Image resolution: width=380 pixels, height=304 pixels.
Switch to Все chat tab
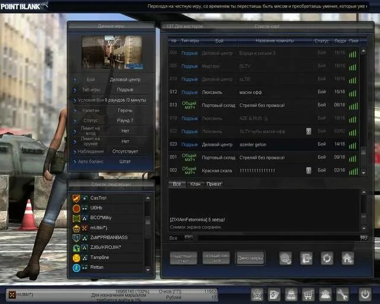coord(177,184)
